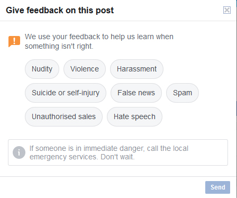Viewport: 237px width, 198px height.
Task: Click the empty footer area beside Send
Action: point(102,187)
